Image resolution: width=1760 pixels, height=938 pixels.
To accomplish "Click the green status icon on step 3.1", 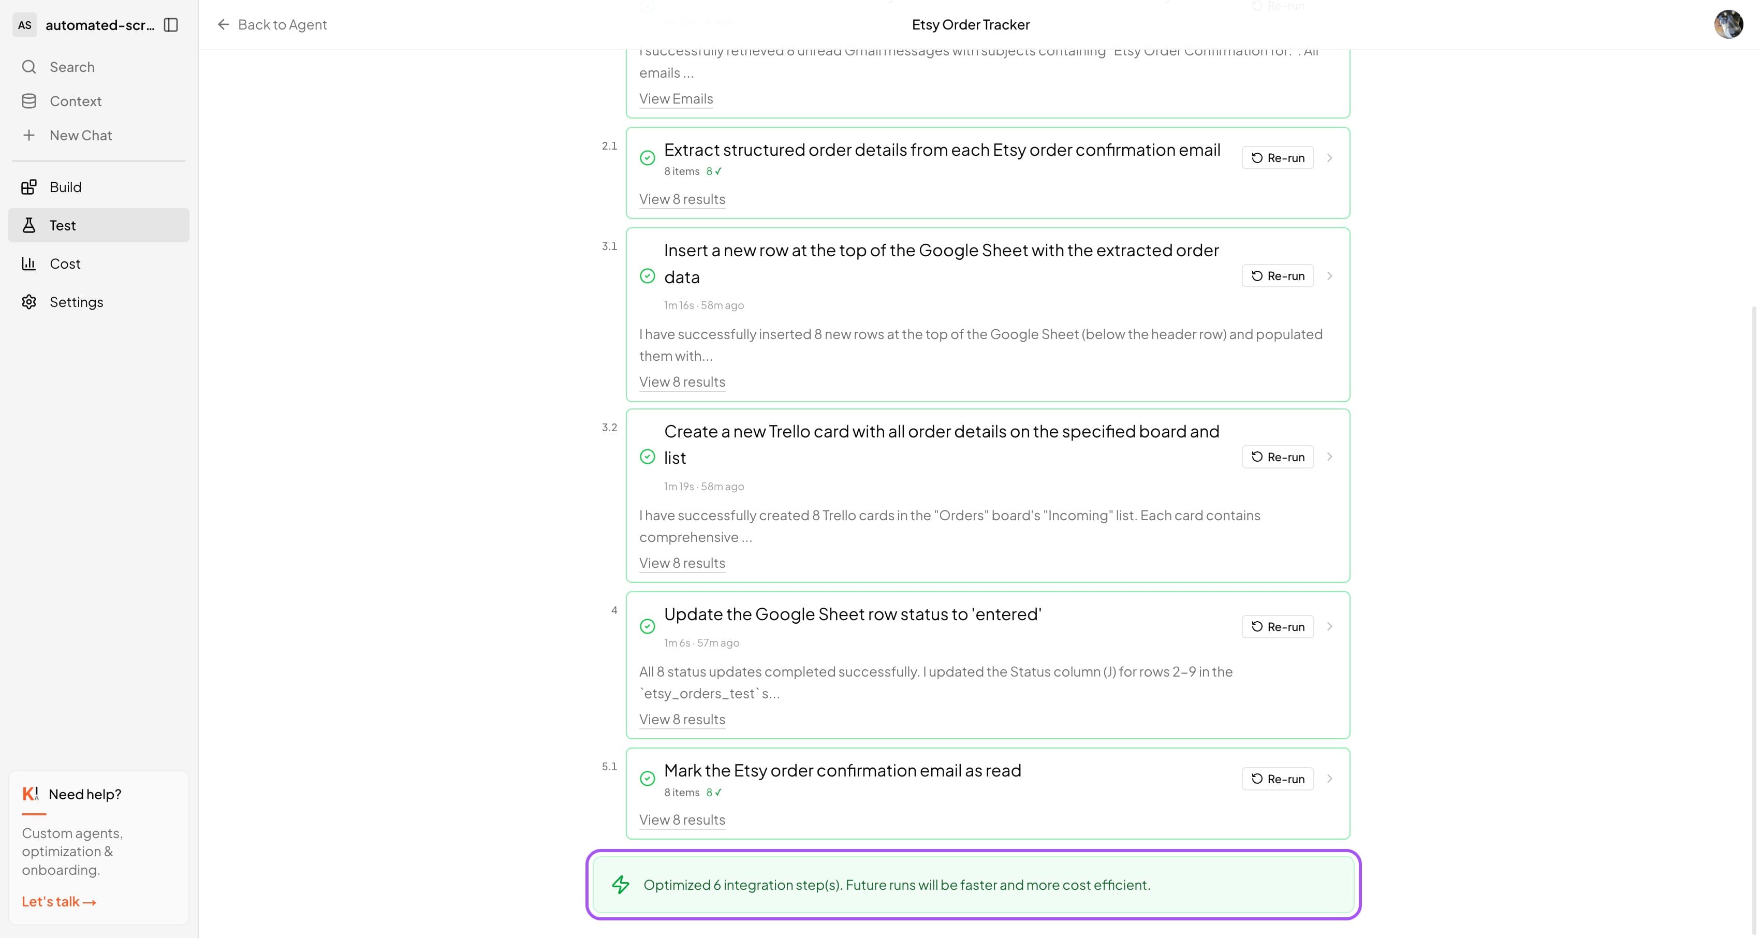I will pyautogui.click(x=648, y=276).
